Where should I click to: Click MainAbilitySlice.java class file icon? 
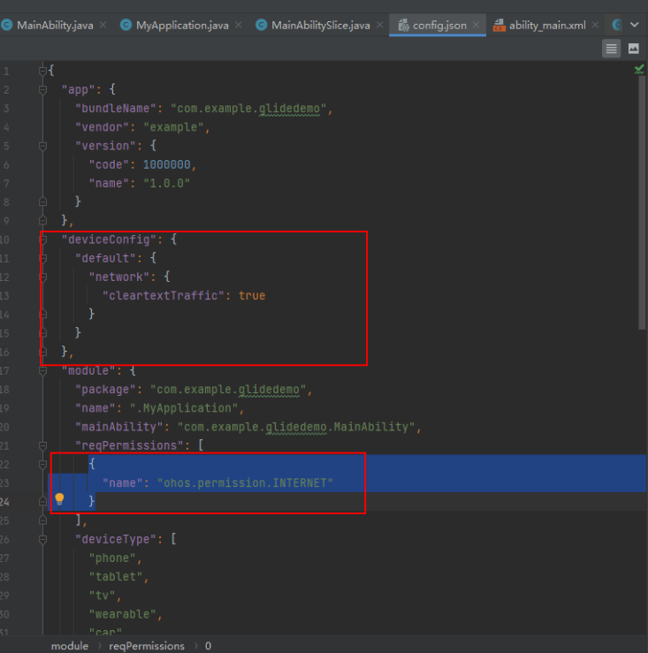pyautogui.click(x=261, y=26)
